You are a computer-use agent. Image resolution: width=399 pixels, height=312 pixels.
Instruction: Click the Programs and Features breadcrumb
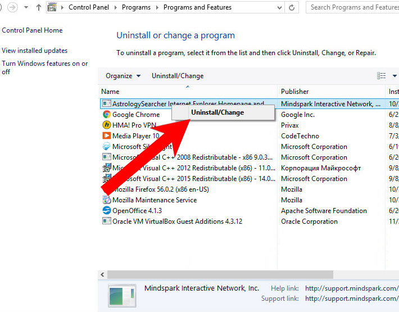tap(197, 7)
